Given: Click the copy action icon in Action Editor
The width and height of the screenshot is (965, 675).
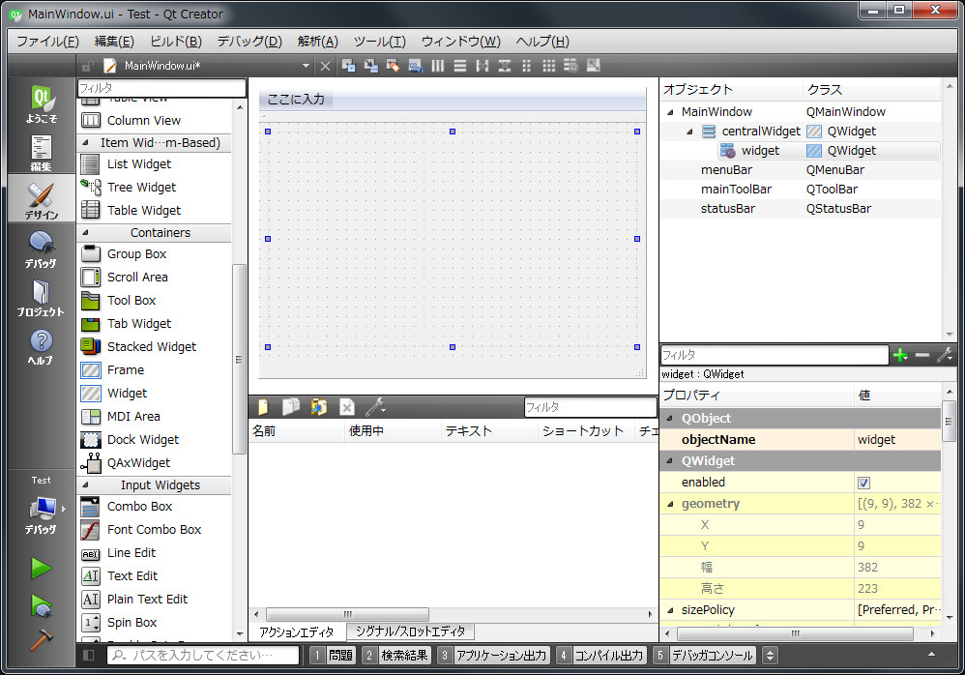Looking at the screenshot, I should pos(290,407).
